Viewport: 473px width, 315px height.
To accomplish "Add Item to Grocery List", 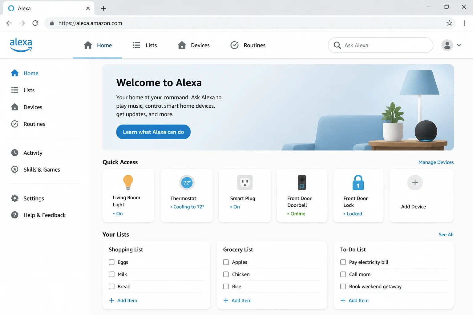I will pyautogui.click(x=237, y=301).
